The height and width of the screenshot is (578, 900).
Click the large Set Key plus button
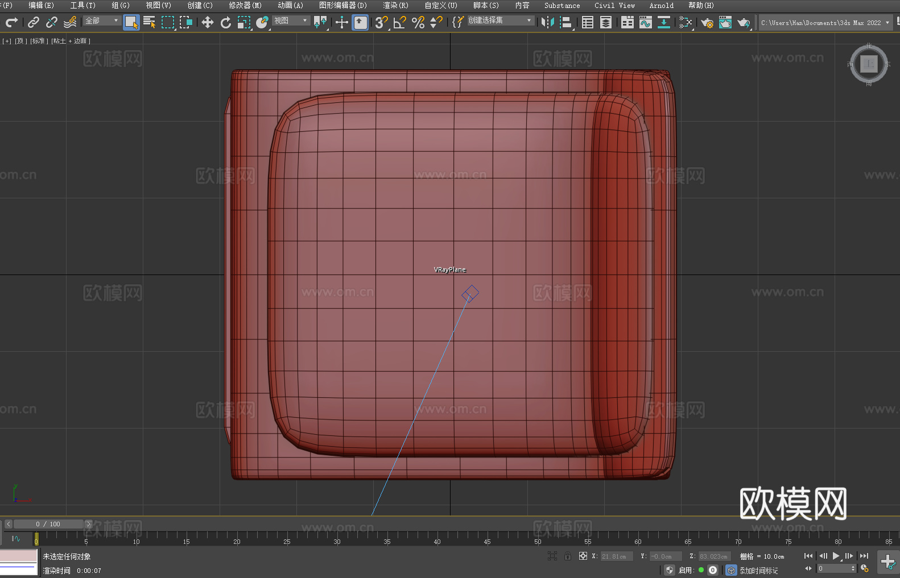tap(888, 562)
